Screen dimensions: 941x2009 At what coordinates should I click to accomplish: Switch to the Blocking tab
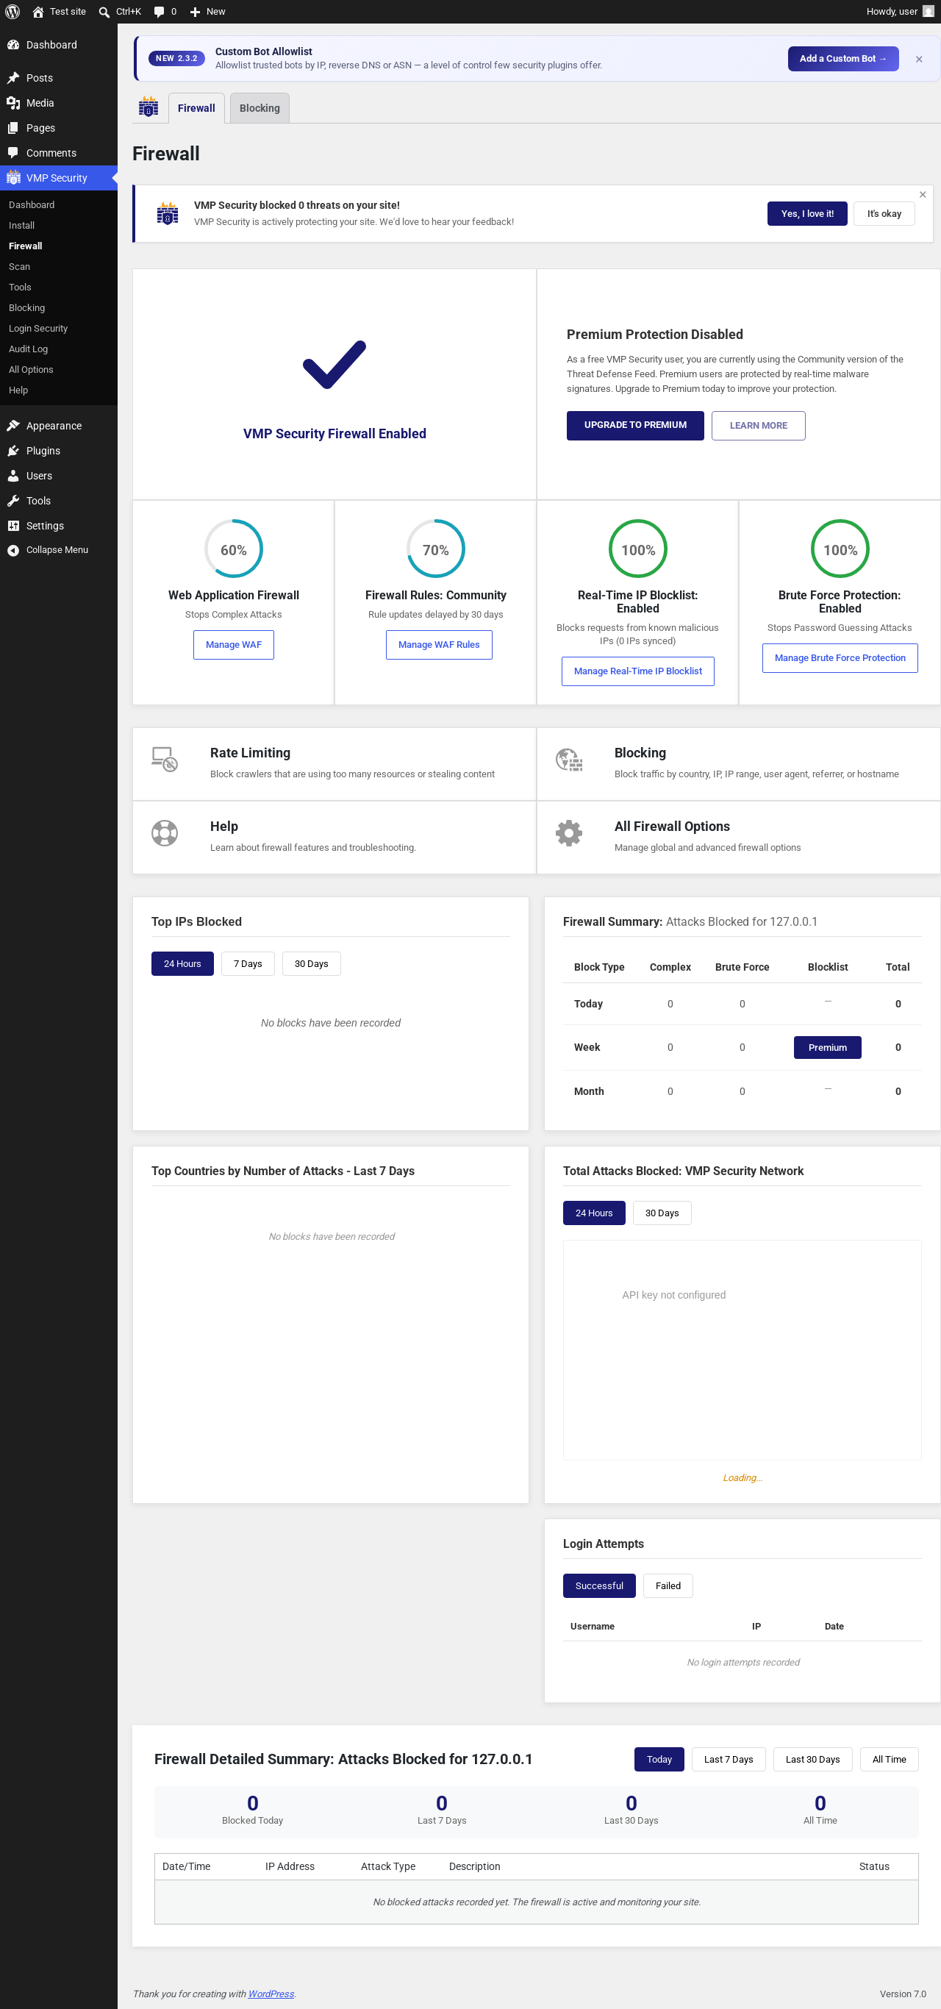(x=260, y=108)
